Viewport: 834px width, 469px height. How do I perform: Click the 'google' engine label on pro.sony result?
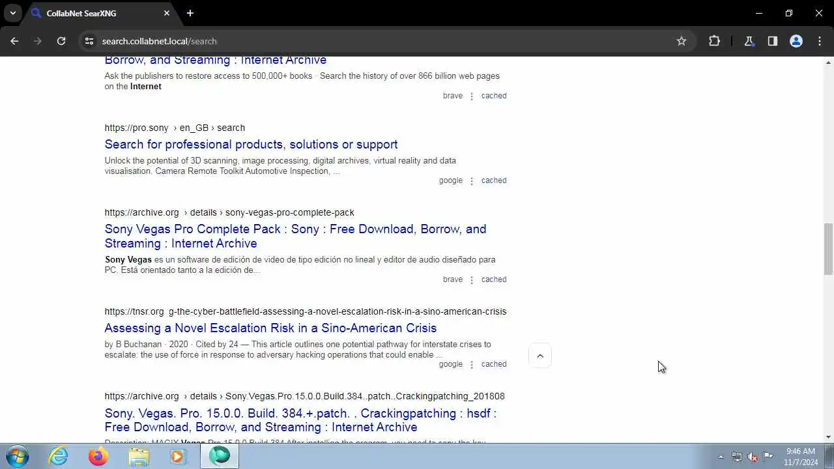point(451,180)
